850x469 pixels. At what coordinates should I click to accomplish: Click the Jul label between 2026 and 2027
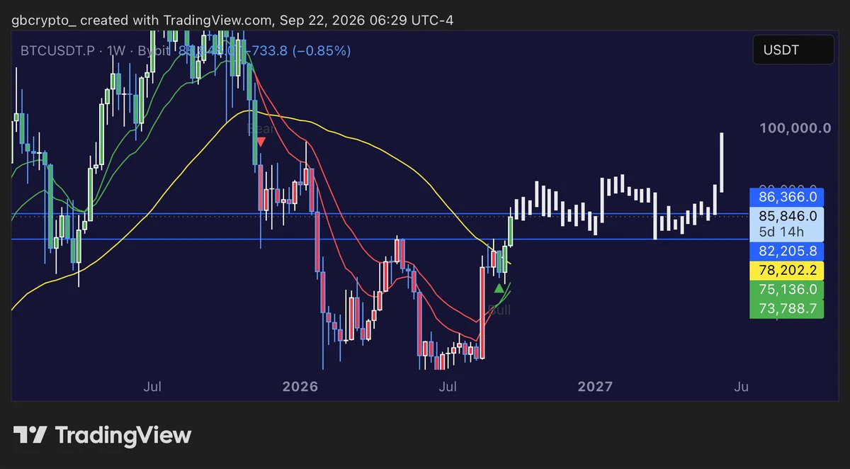[448, 387]
